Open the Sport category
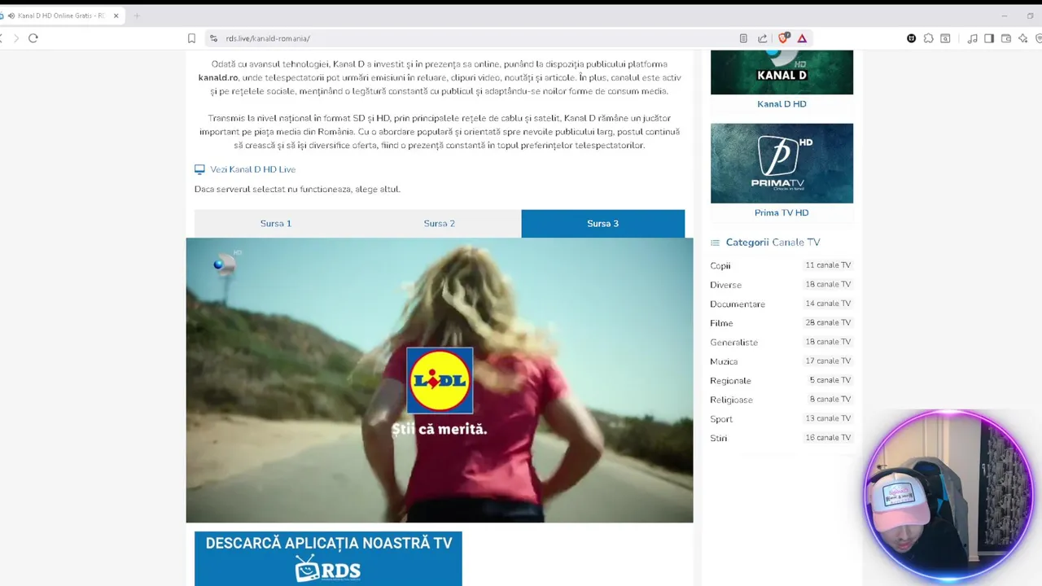Image resolution: width=1042 pixels, height=586 pixels. tap(721, 419)
